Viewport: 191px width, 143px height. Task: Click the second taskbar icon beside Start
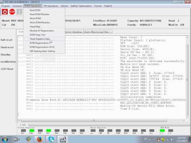16,139
